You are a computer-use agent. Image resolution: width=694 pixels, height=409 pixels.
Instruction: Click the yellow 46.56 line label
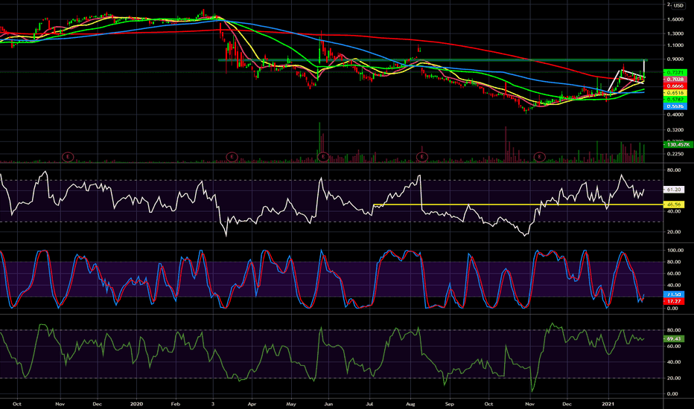[674, 204]
